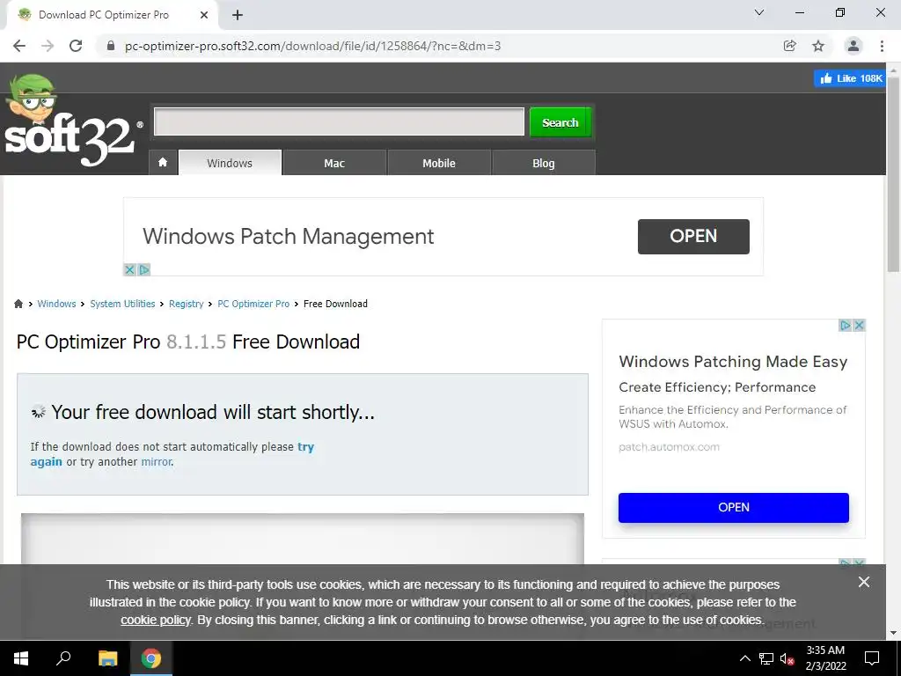Screen dimensions: 901x676
Task: Click blue OPEN button in sidebar ad
Action: coord(734,508)
